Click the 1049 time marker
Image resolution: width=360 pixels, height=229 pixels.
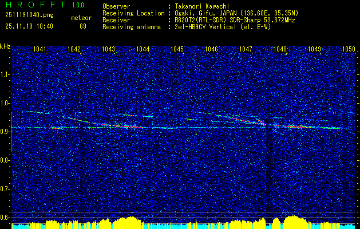point(314,49)
